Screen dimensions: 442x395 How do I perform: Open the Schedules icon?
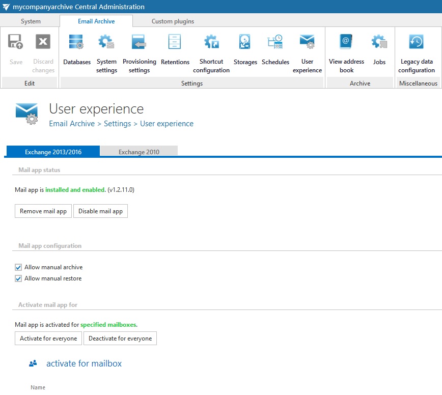tap(275, 42)
